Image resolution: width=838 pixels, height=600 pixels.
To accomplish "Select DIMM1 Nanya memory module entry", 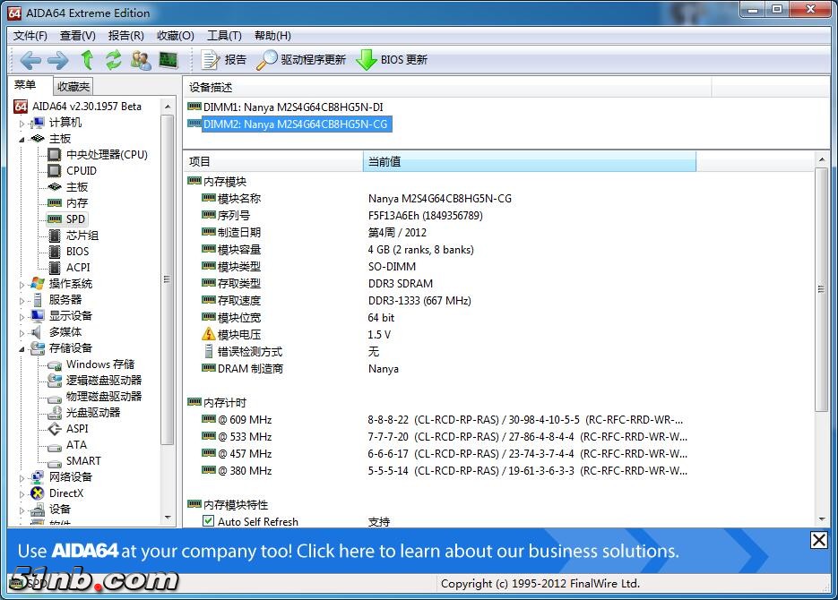I will [x=292, y=107].
